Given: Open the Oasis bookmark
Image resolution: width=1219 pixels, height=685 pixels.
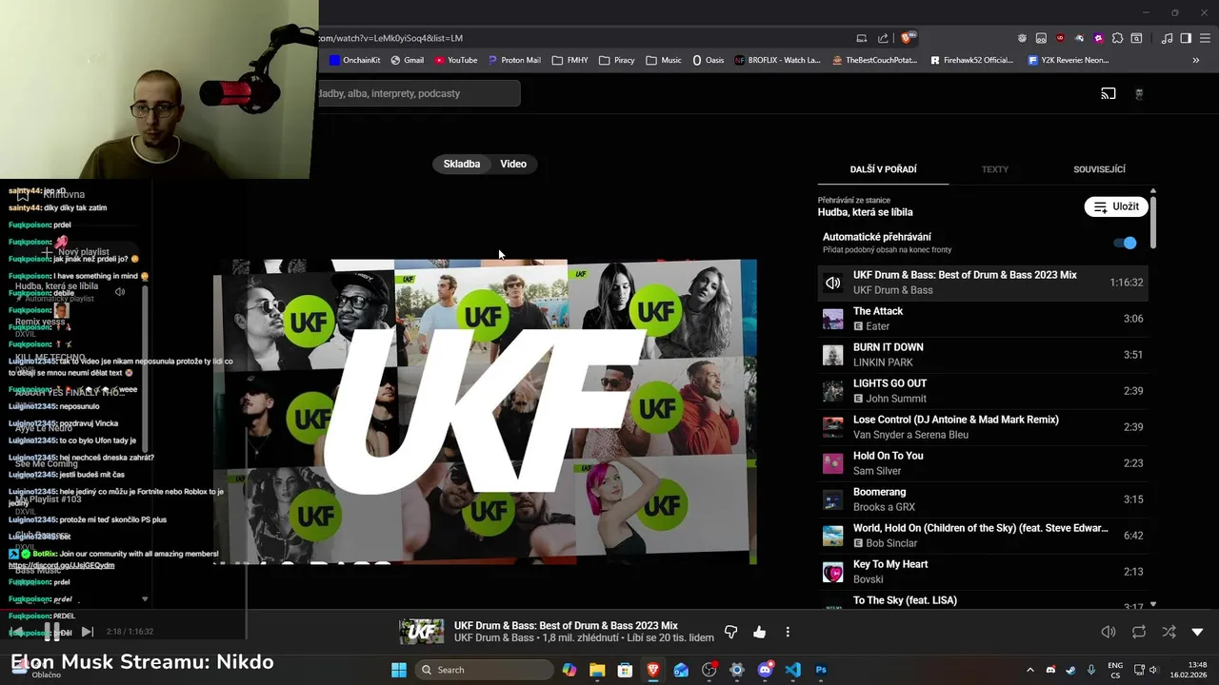Looking at the screenshot, I should [709, 60].
